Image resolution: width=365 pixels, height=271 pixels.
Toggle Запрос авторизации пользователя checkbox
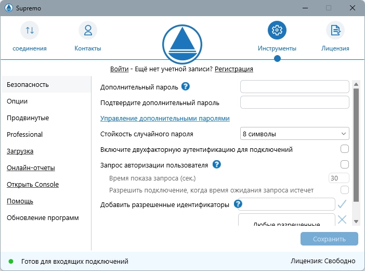(x=345, y=164)
